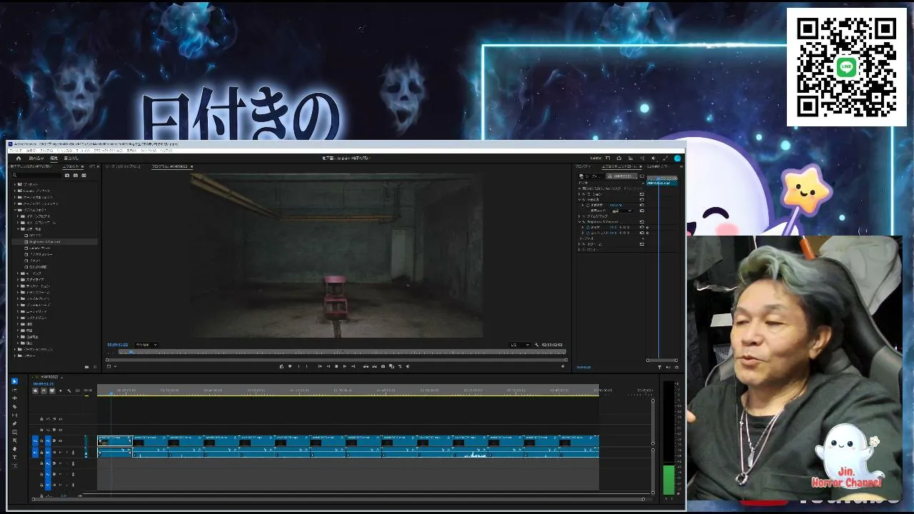Expand the bottom folder in Effects list
The height and width of the screenshot is (514, 914).
pyautogui.click(x=15, y=356)
